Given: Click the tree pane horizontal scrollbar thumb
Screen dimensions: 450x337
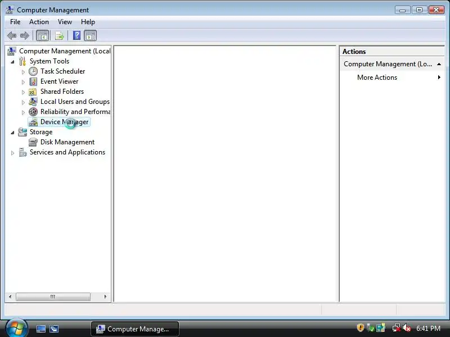Looking at the screenshot, I should 53,297.
